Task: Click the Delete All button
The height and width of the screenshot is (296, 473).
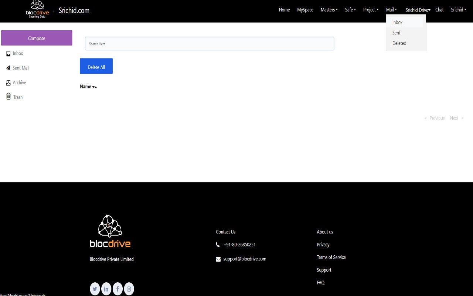Action: point(96,66)
